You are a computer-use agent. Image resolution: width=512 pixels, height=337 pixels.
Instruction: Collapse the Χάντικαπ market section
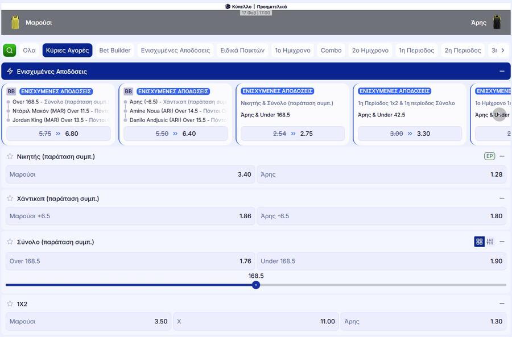501,198
